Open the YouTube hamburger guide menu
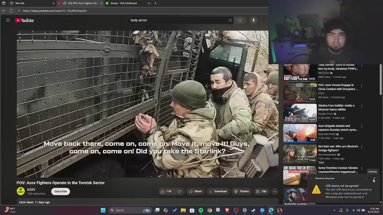The width and height of the screenshot is (383, 215). pos(8,20)
